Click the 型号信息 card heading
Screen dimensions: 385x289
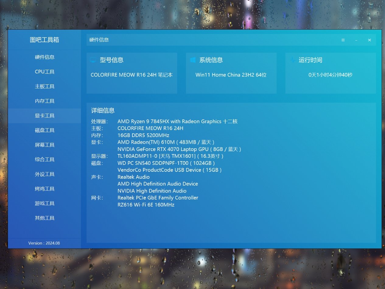pos(112,60)
